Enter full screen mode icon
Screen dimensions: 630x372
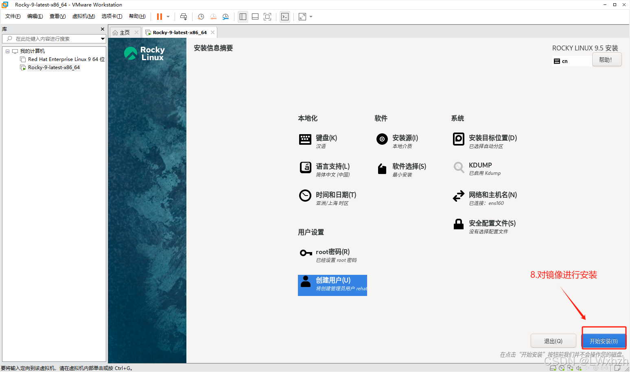point(267,17)
